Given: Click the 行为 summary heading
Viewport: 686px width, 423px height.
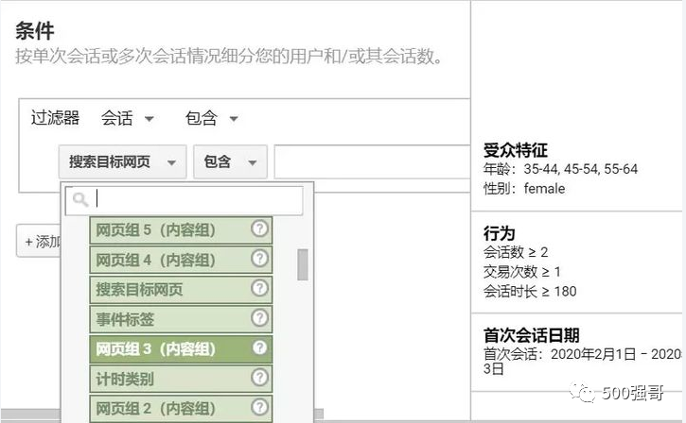Looking at the screenshot, I should pyautogui.click(x=500, y=233).
